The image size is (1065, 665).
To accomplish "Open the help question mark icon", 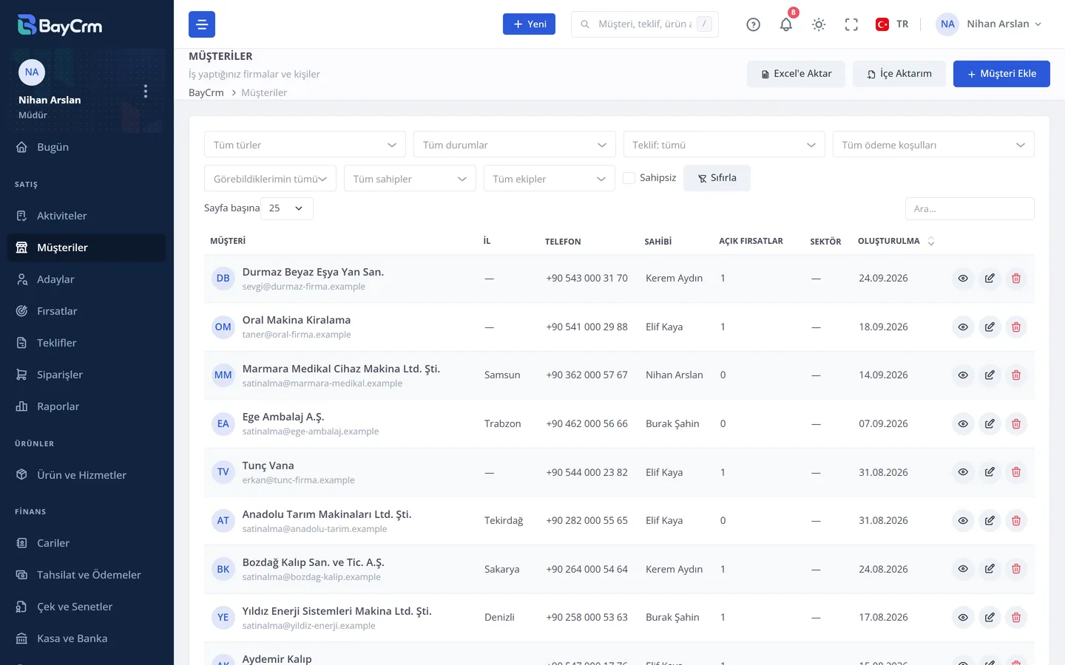I will coord(753,24).
